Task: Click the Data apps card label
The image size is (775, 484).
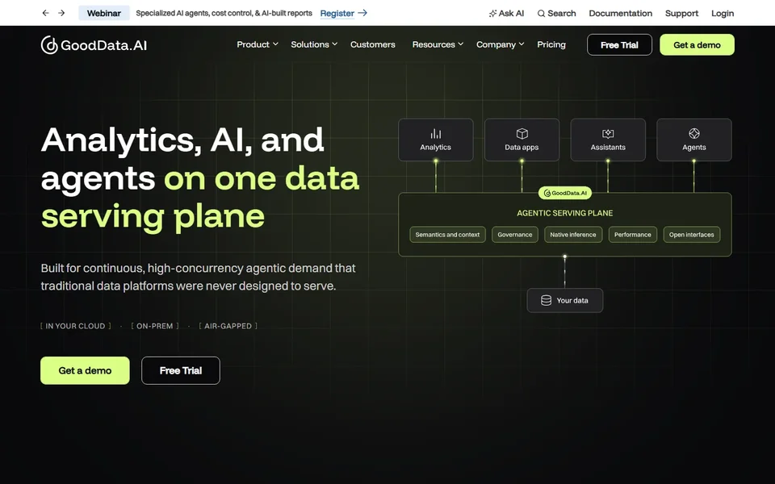Action: click(522, 147)
